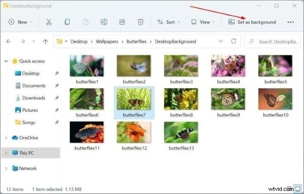Click the search magnifier icon
304x194 pixels.
tap(251, 42)
